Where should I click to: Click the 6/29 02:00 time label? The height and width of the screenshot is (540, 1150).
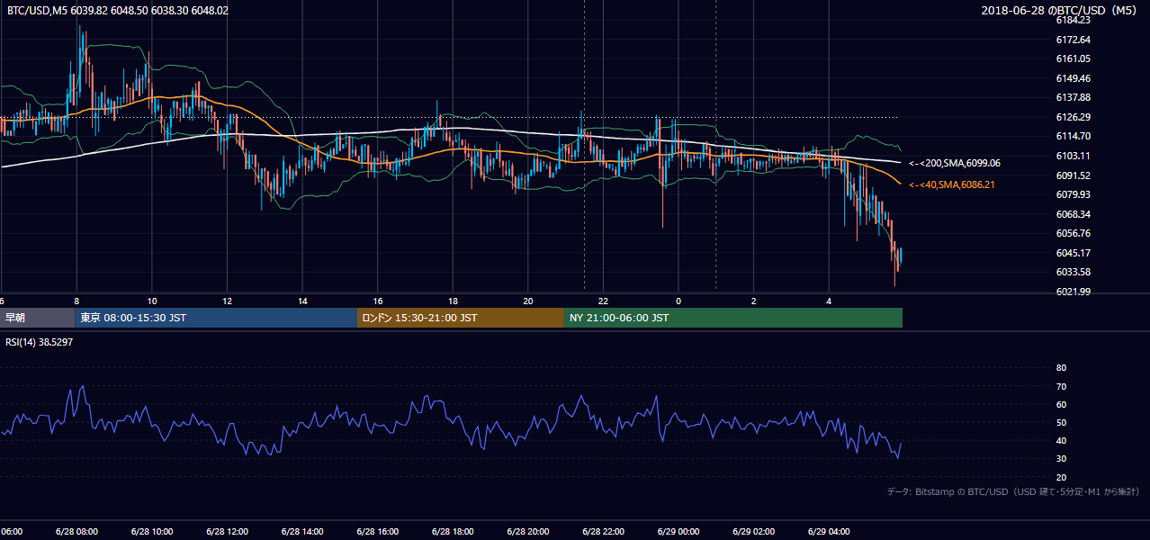(x=753, y=532)
